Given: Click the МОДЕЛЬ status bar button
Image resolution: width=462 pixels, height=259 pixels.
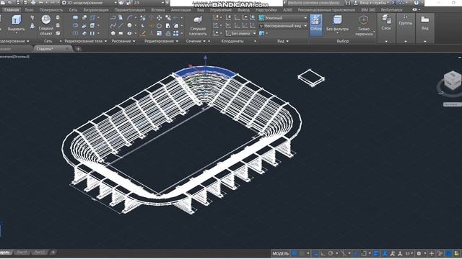Looking at the screenshot, I should click(x=280, y=253).
